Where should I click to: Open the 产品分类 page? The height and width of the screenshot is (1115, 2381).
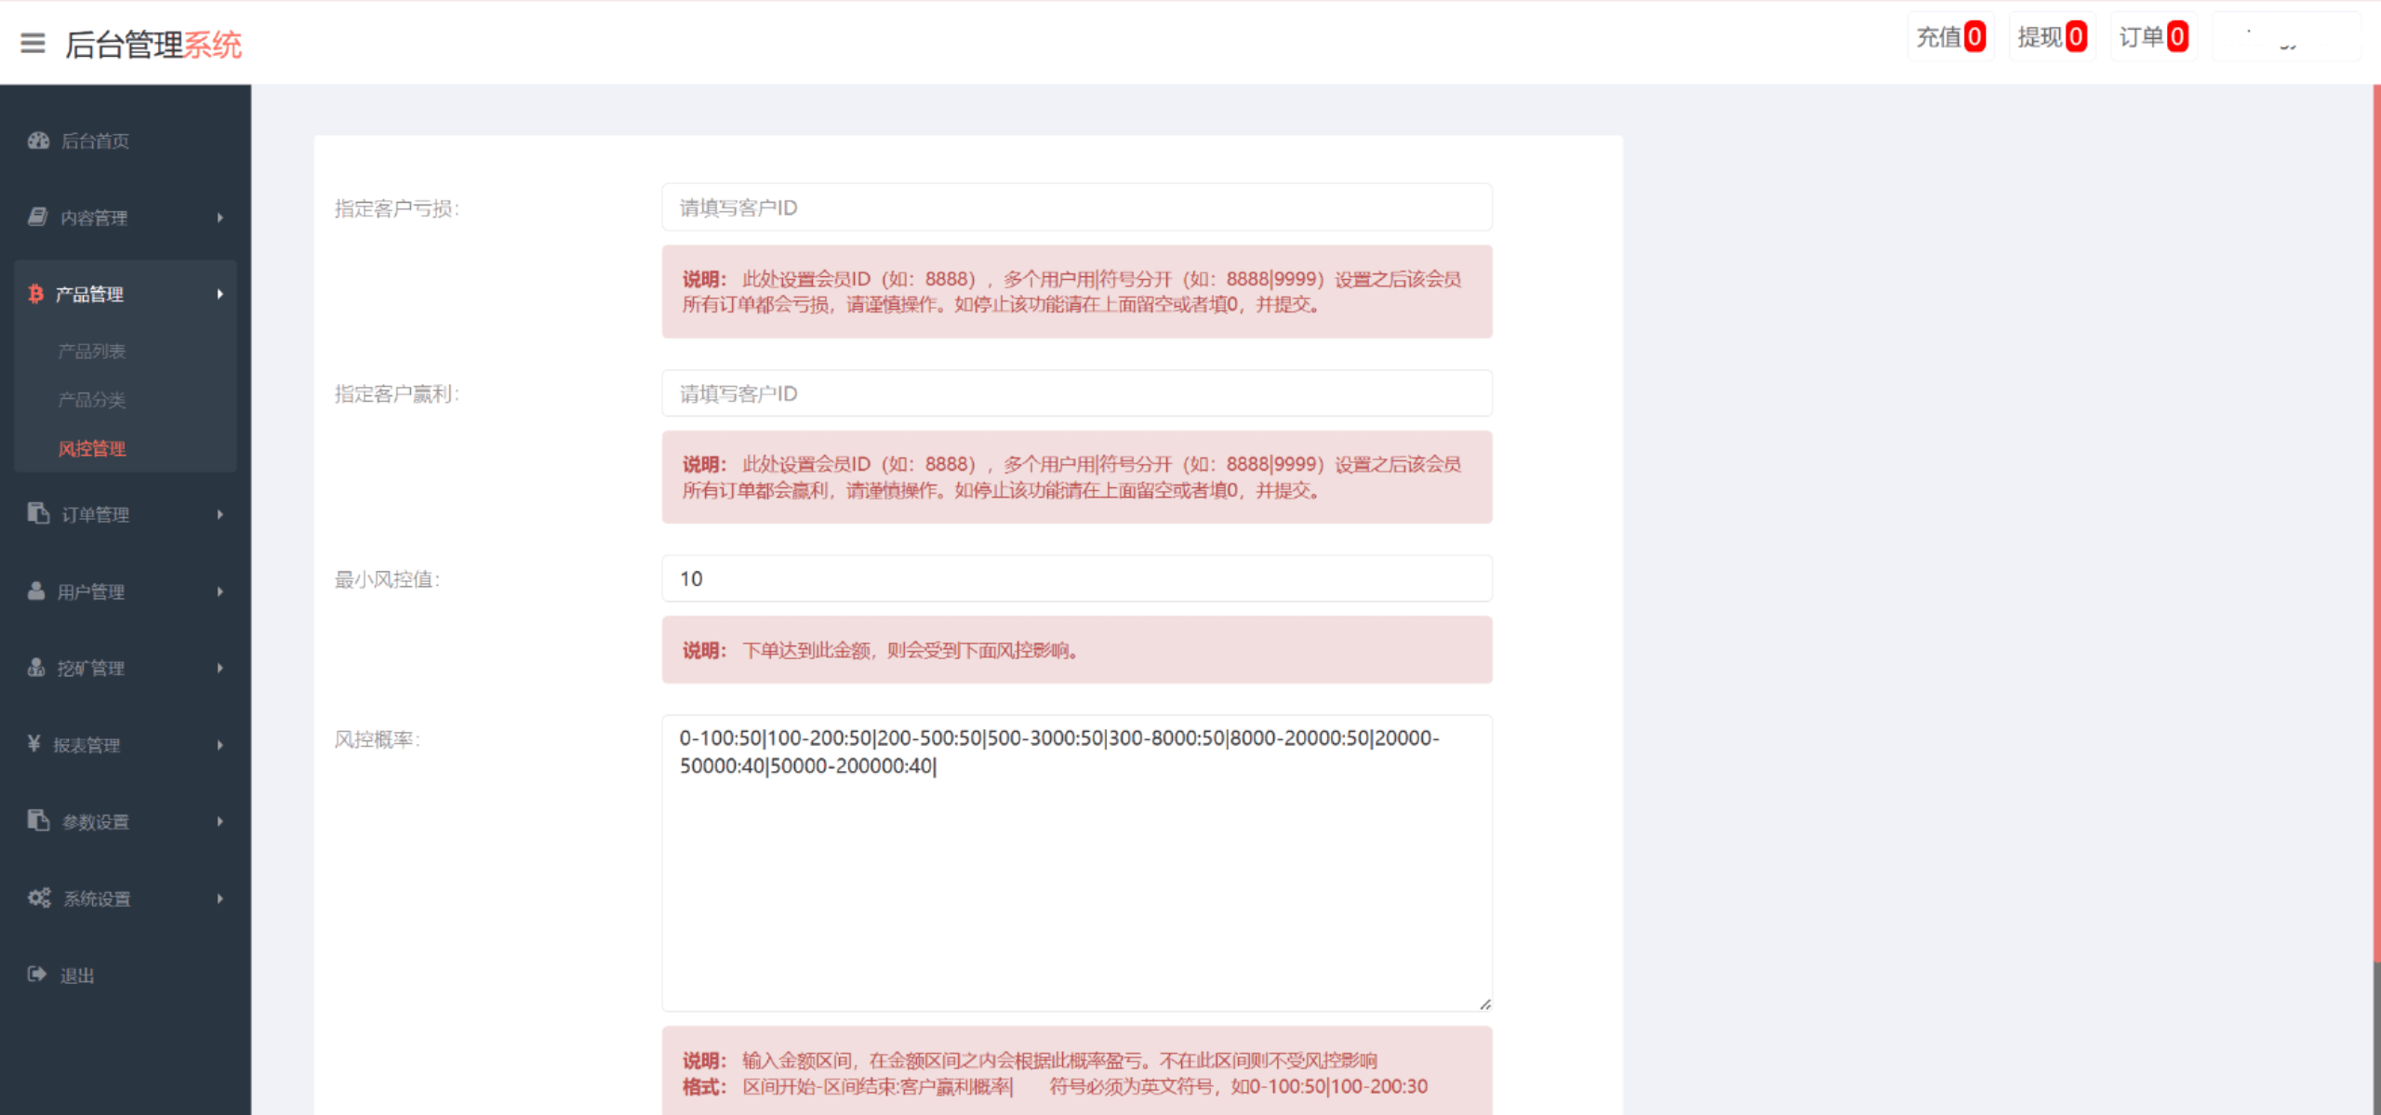pos(90,400)
